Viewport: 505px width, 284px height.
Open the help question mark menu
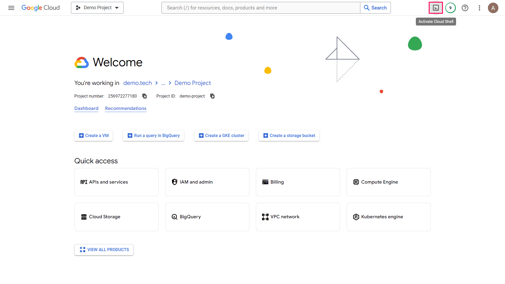[x=465, y=8]
